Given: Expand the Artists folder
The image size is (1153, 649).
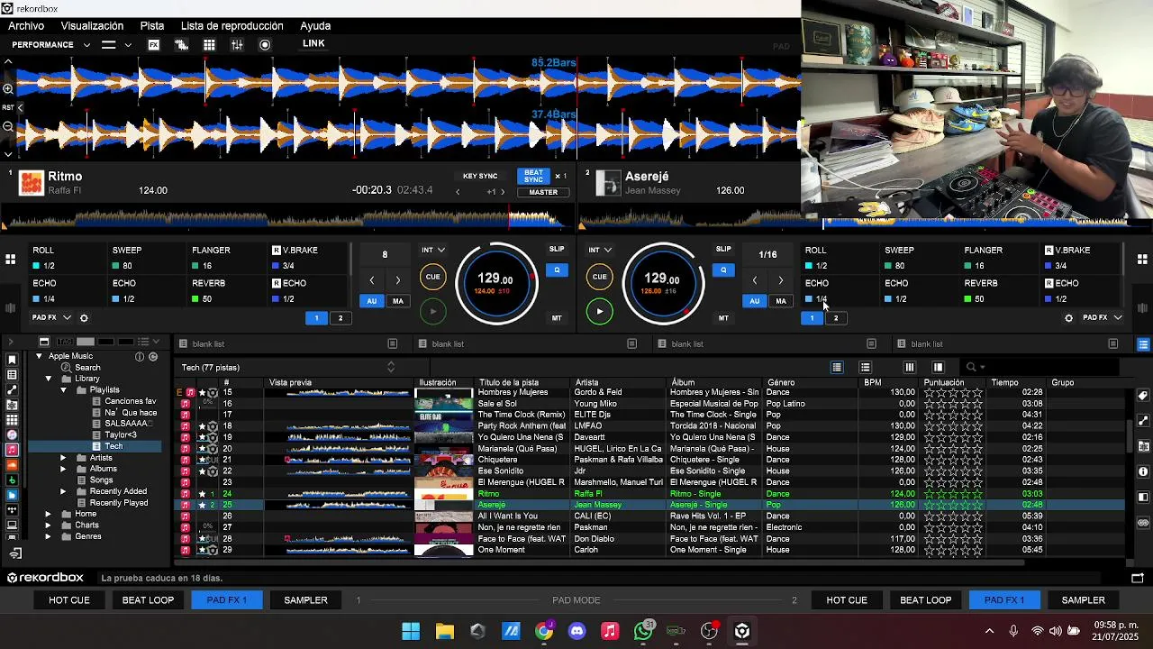Looking at the screenshot, I should 63,458.
